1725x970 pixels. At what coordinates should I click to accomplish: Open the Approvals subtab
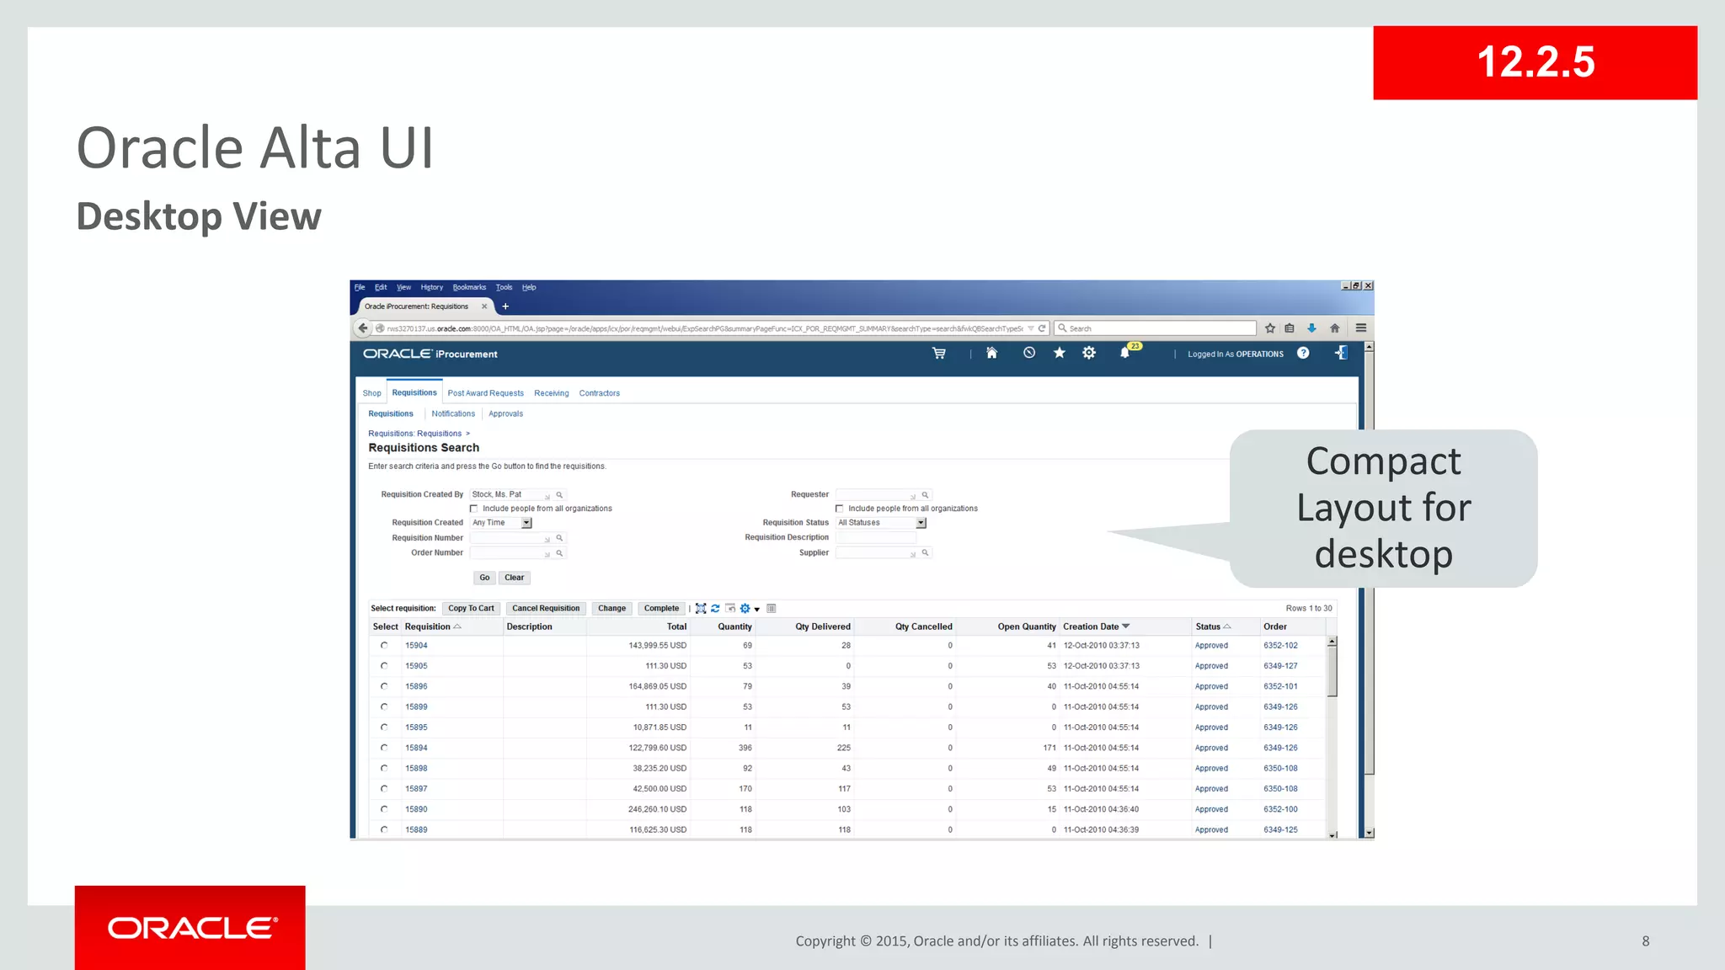tap(505, 413)
